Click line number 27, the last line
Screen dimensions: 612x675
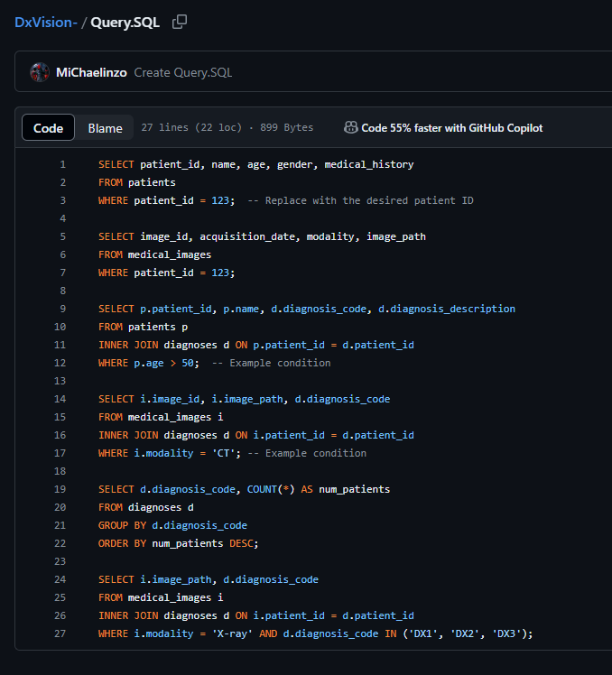[60, 633]
